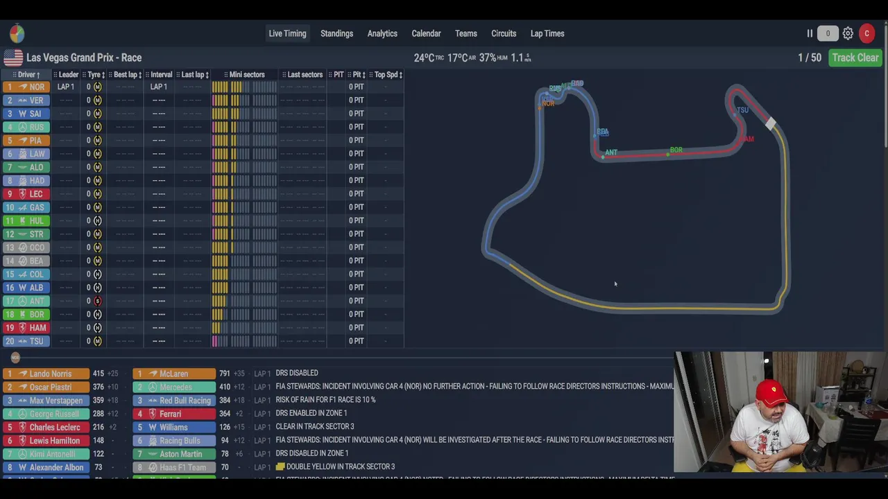This screenshot has height=499, width=888.
Task: Open the Live Timing tab
Action: pos(287,33)
